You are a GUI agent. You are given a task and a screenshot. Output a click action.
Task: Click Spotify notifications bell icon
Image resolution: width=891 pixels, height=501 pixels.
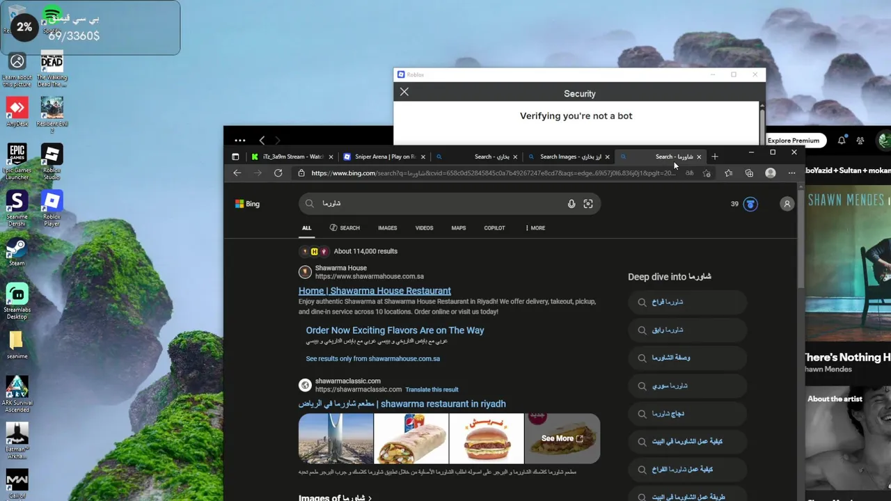pyautogui.click(x=842, y=141)
